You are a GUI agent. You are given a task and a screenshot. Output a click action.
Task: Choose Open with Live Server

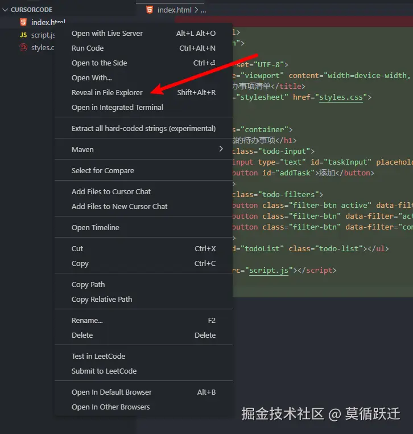click(143, 33)
